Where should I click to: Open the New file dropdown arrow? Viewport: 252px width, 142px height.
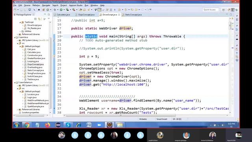[x=18, y=10]
